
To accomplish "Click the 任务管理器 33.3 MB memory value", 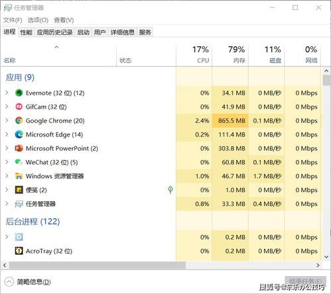I will tap(233, 204).
